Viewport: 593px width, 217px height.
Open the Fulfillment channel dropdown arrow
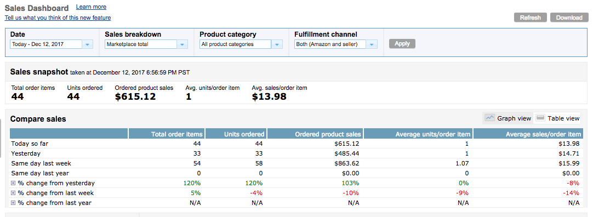tap(372, 44)
